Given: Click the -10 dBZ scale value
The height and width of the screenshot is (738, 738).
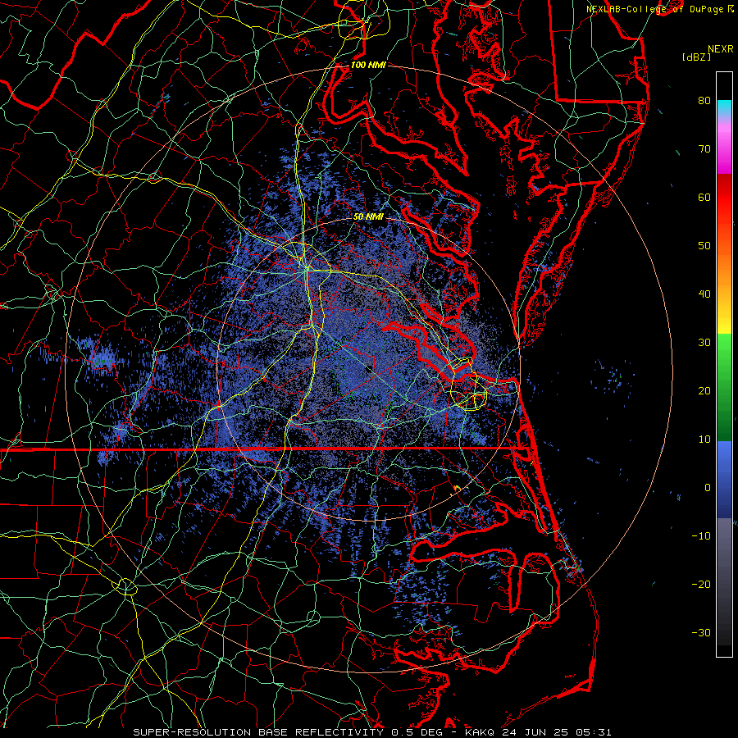Looking at the screenshot, I should tap(701, 536).
